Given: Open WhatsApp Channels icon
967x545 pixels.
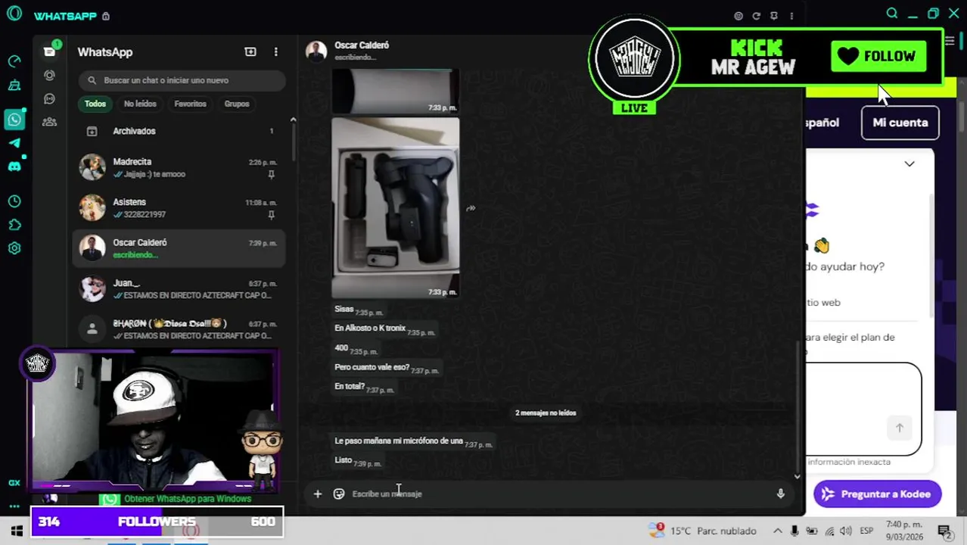Looking at the screenshot, I should (x=49, y=98).
